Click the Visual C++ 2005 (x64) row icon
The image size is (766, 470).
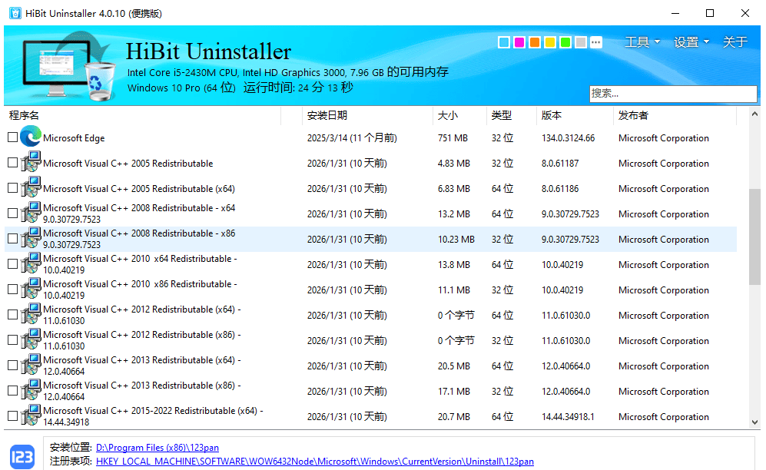[30, 188]
